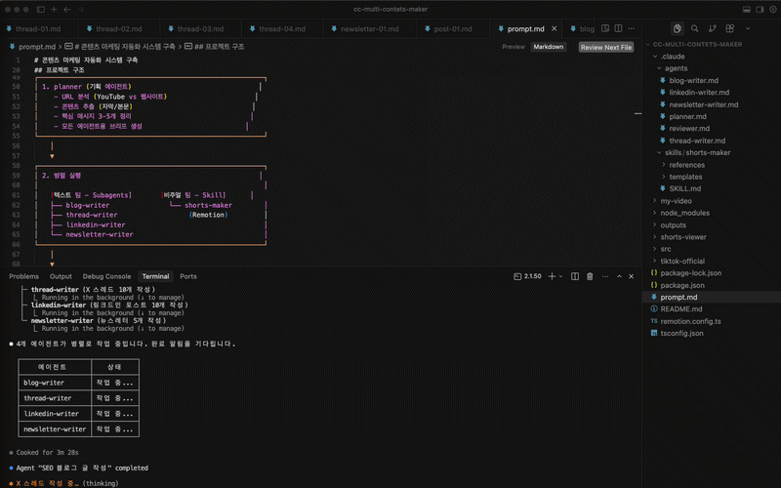The width and height of the screenshot is (781, 488).
Task: Open the terminal panel ellipsis menu
Action: pyautogui.click(x=605, y=276)
